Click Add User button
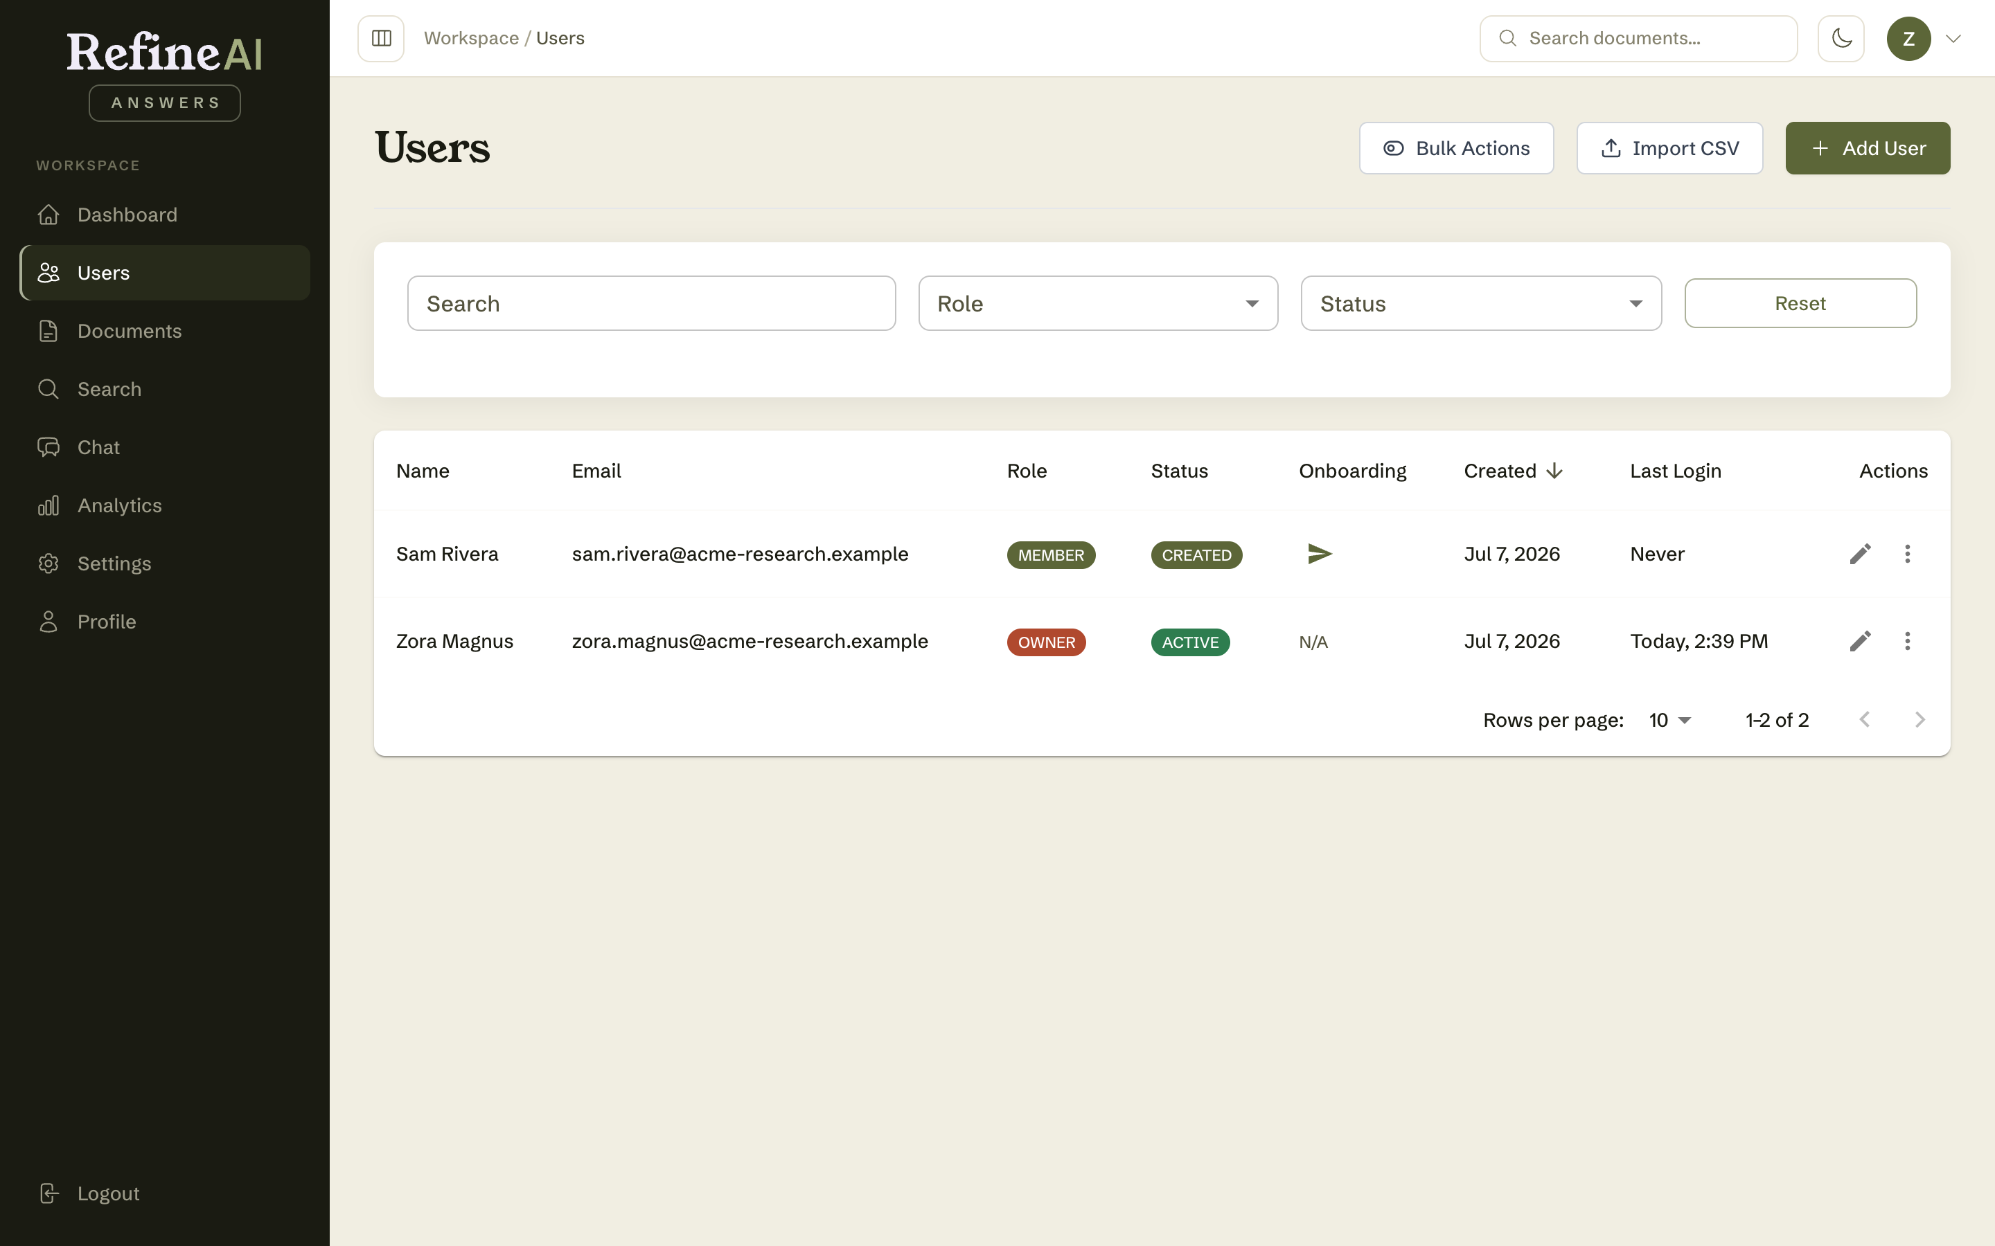 coord(1868,148)
